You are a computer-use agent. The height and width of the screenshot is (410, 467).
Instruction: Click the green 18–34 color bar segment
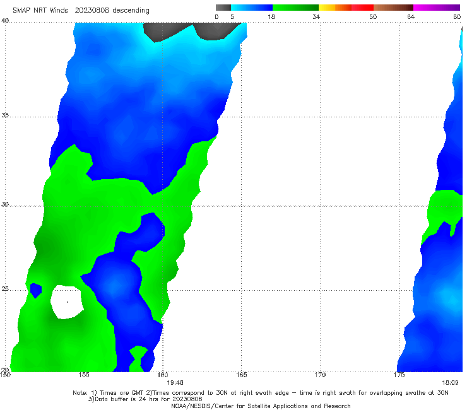pyautogui.click(x=295, y=8)
